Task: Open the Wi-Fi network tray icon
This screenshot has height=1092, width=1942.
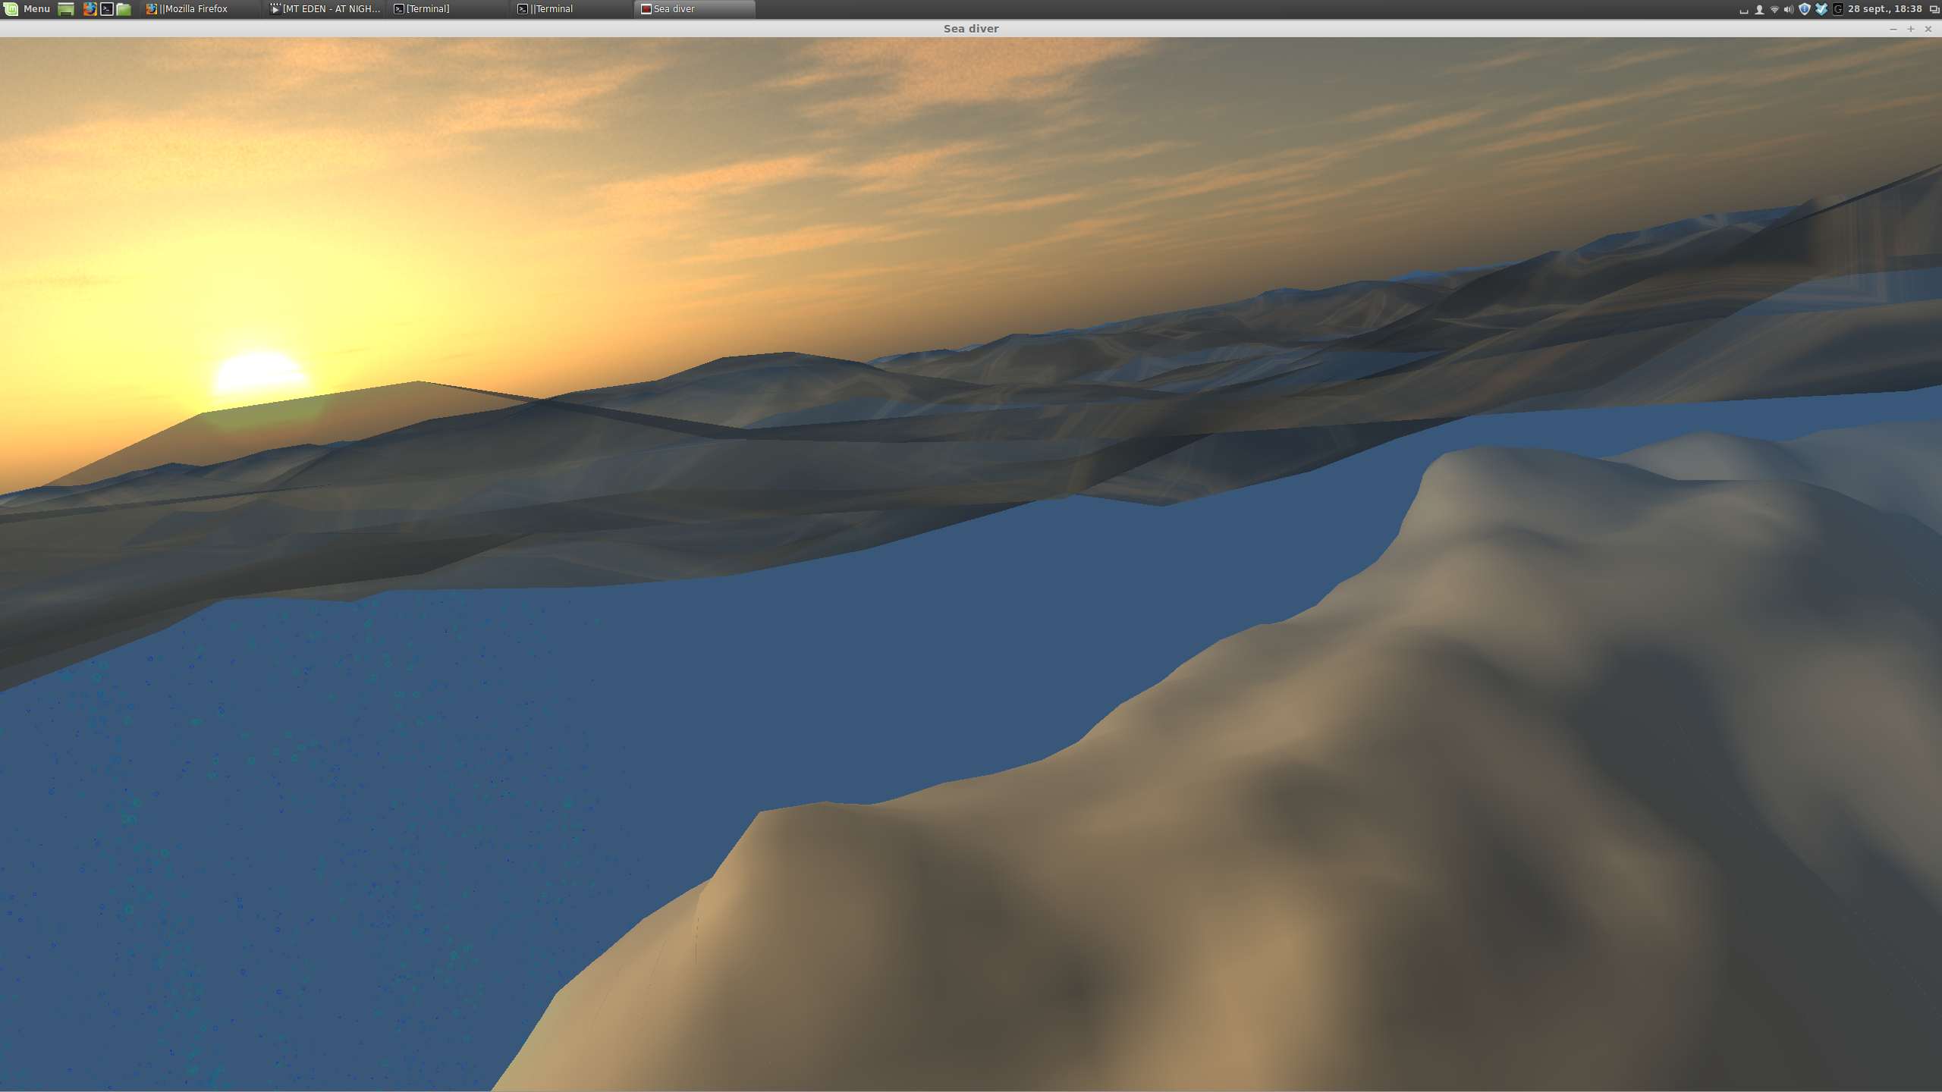Action: coord(1774,9)
